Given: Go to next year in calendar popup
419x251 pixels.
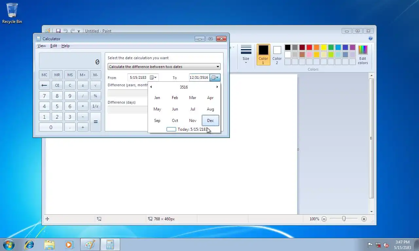Looking at the screenshot, I should [x=217, y=87].
